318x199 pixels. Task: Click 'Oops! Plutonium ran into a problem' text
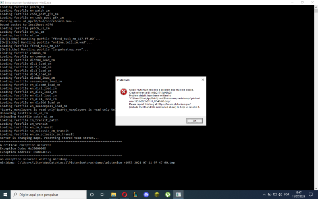click(162, 90)
